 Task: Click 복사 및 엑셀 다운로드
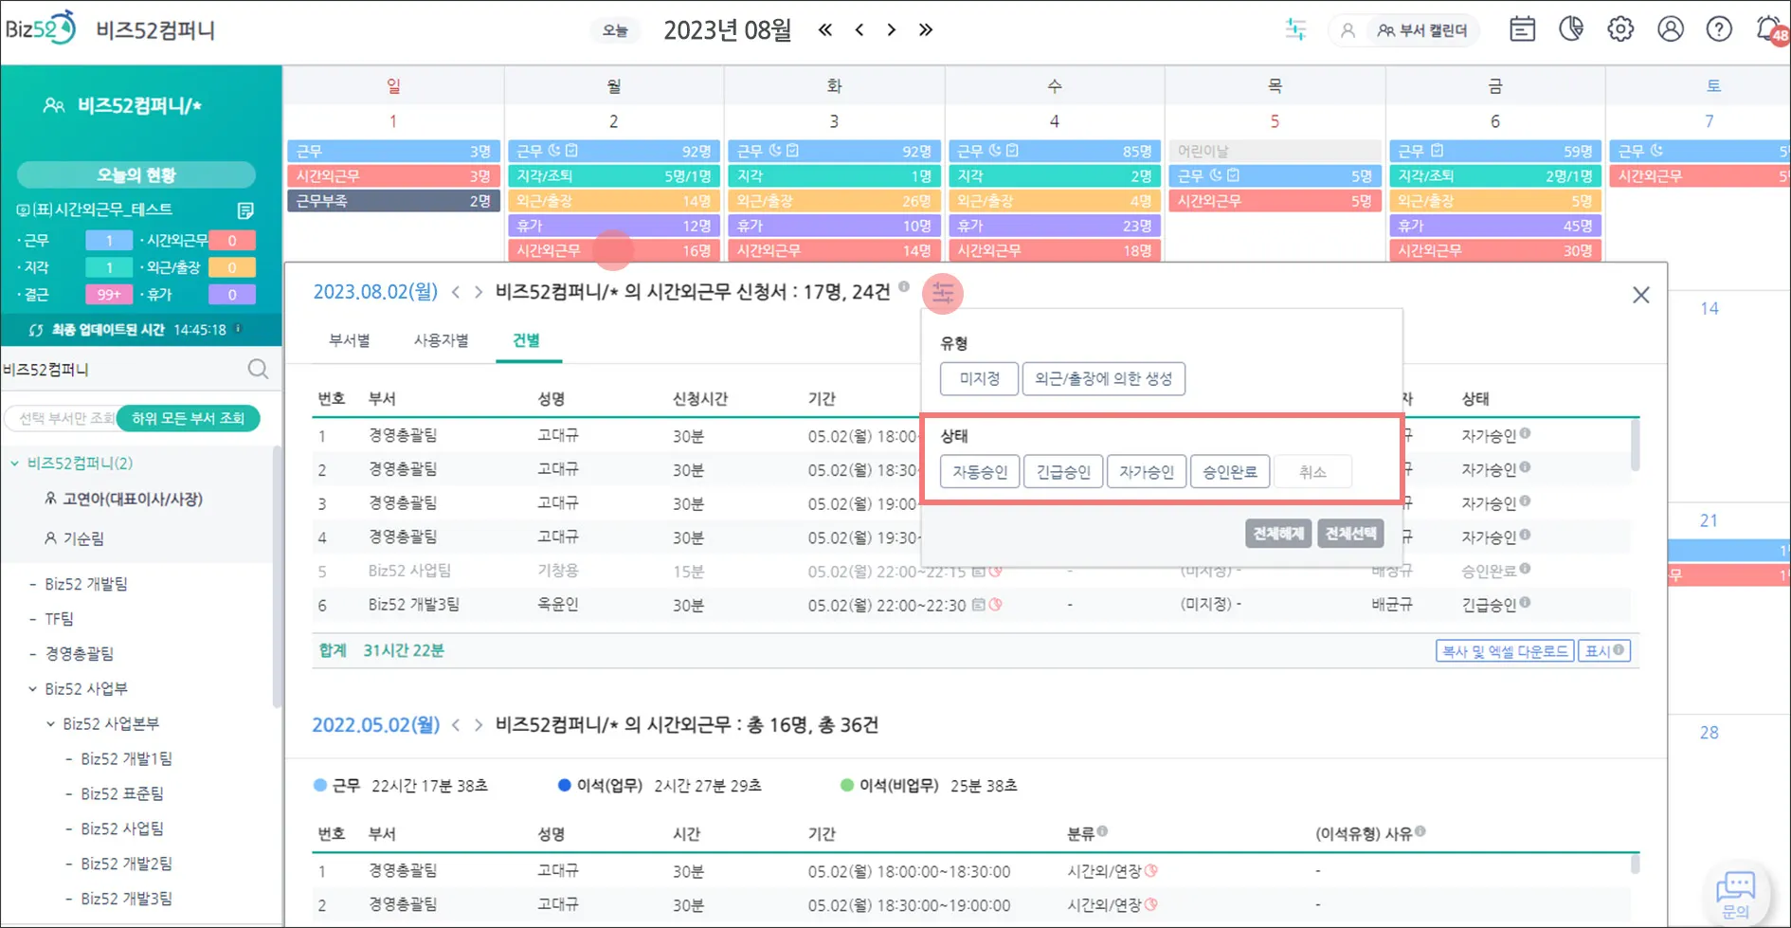[1505, 651]
